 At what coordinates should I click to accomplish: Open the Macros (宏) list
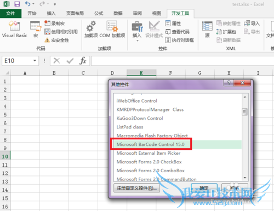(36, 29)
